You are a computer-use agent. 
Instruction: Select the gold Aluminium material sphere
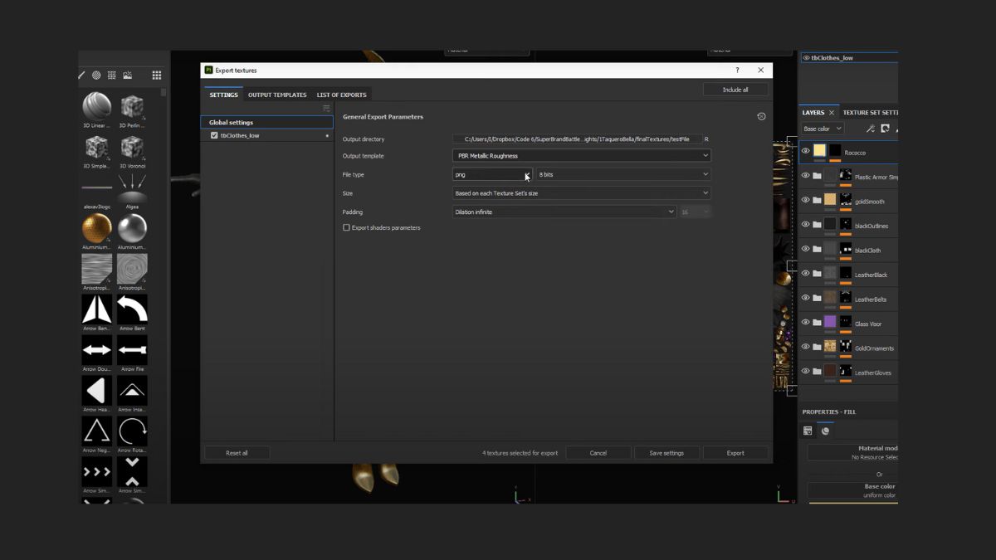point(96,228)
